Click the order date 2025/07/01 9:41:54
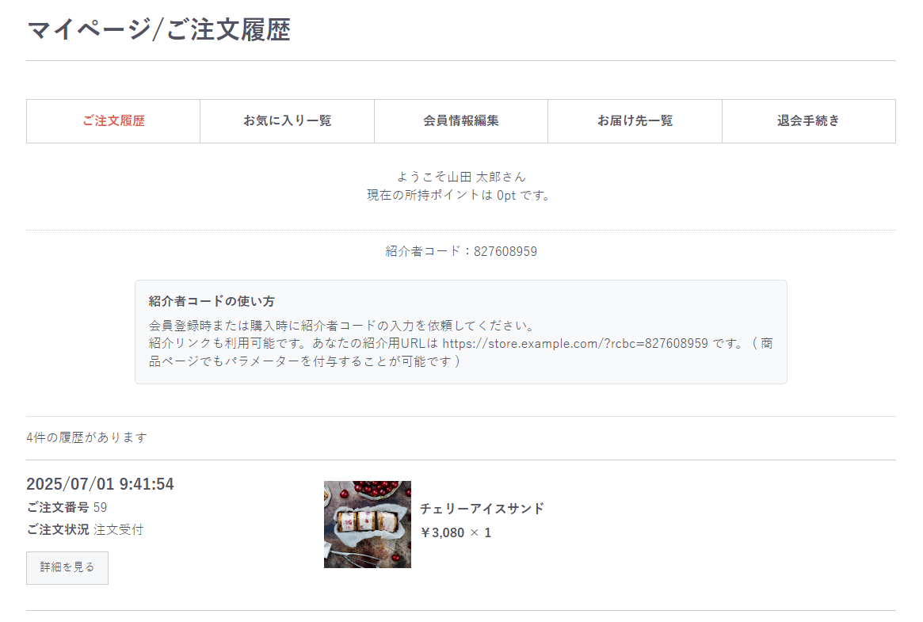The height and width of the screenshot is (622, 923). point(100,484)
